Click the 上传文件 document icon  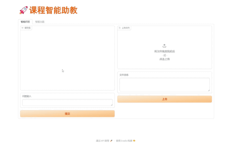pyautogui.click(x=120, y=28)
